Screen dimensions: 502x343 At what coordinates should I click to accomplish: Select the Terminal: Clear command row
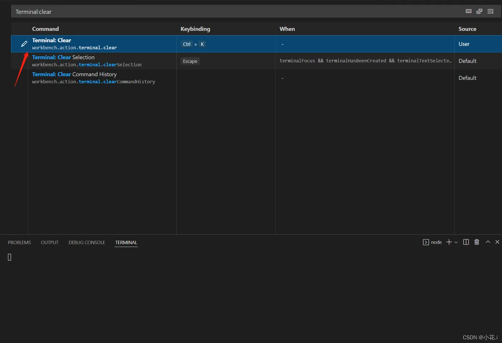(x=256, y=44)
